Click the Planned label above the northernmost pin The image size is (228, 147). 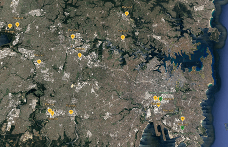127,7
